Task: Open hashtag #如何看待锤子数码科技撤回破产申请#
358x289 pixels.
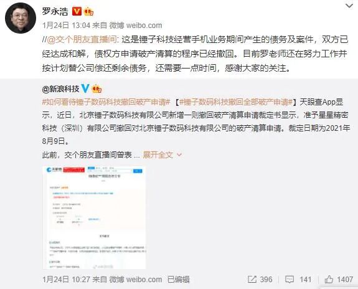Action: coord(106,102)
